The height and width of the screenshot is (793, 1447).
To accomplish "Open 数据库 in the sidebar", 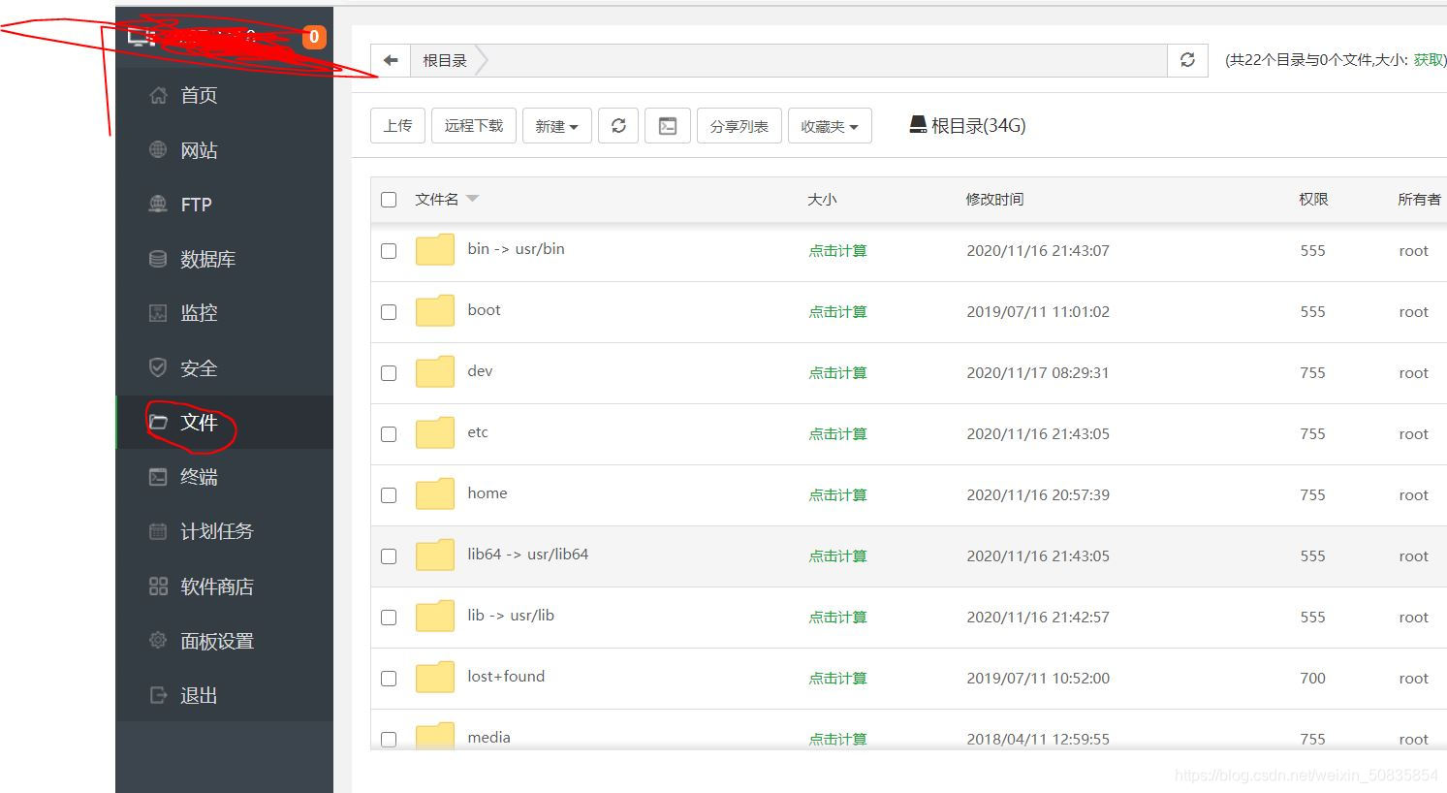I will coord(224,259).
